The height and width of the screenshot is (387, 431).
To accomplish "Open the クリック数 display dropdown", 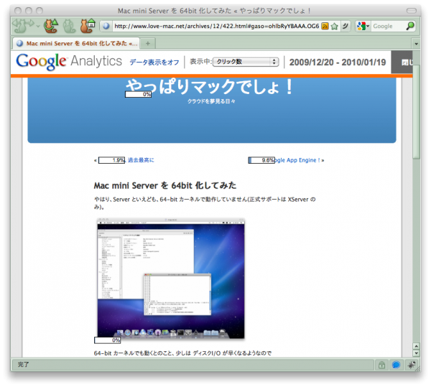I will [246, 62].
